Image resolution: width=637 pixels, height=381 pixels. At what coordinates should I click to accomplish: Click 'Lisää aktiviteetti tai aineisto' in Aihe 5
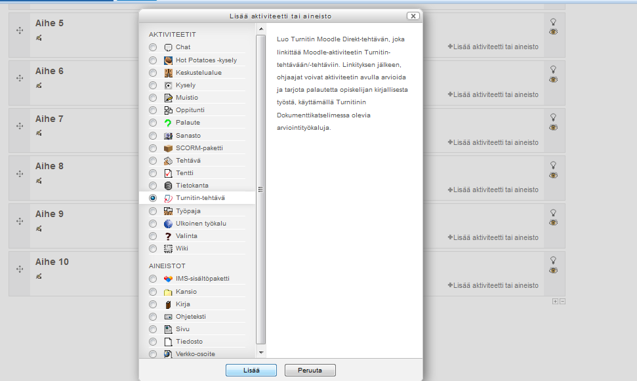click(493, 47)
